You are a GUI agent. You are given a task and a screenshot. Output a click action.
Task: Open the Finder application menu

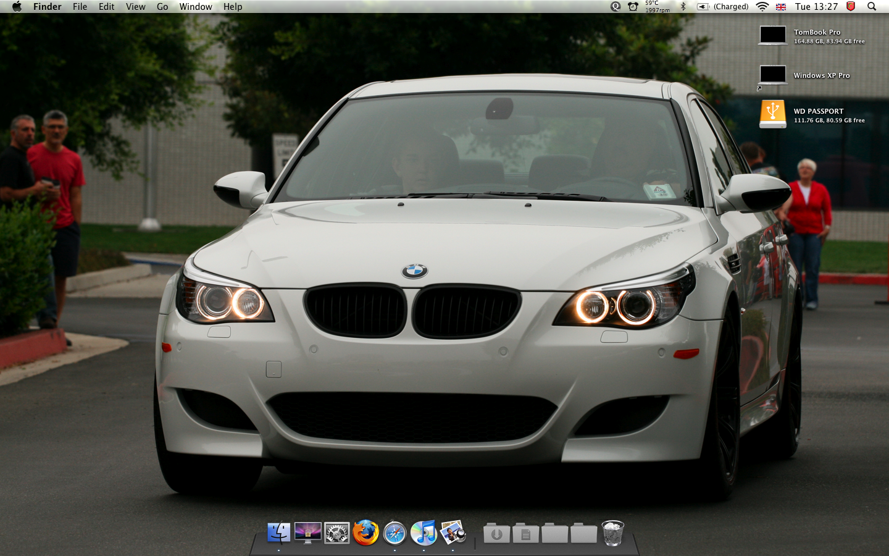tap(48, 6)
